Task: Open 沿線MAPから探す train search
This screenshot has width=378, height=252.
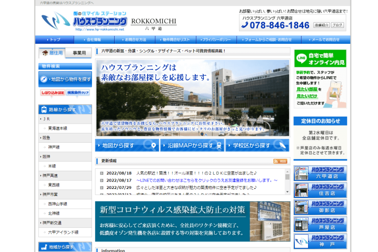Action: [x=192, y=145]
